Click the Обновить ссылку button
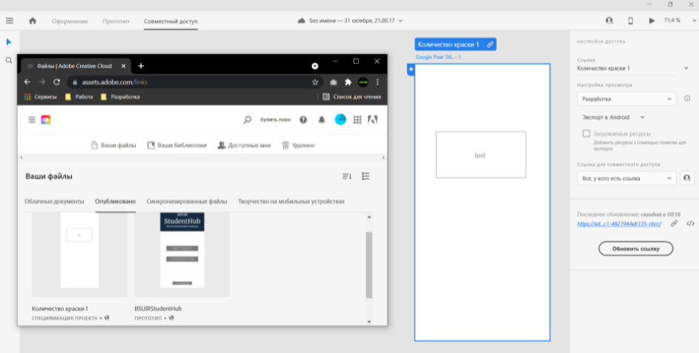The height and width of the screenshot is (353, 699). (636, 249)
